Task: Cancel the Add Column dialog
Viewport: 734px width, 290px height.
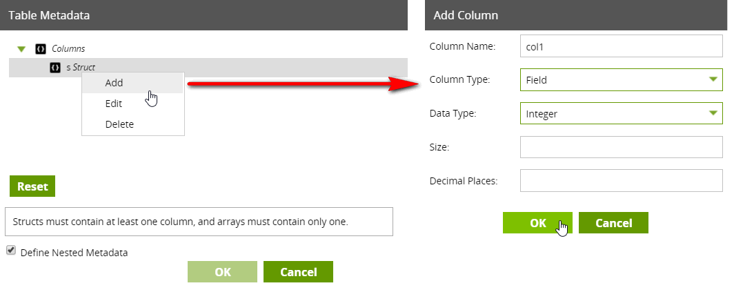Action: 613,223
